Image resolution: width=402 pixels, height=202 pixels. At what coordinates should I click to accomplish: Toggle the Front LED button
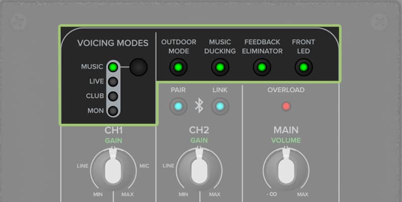pyautogui.click(x=304, y=67)
